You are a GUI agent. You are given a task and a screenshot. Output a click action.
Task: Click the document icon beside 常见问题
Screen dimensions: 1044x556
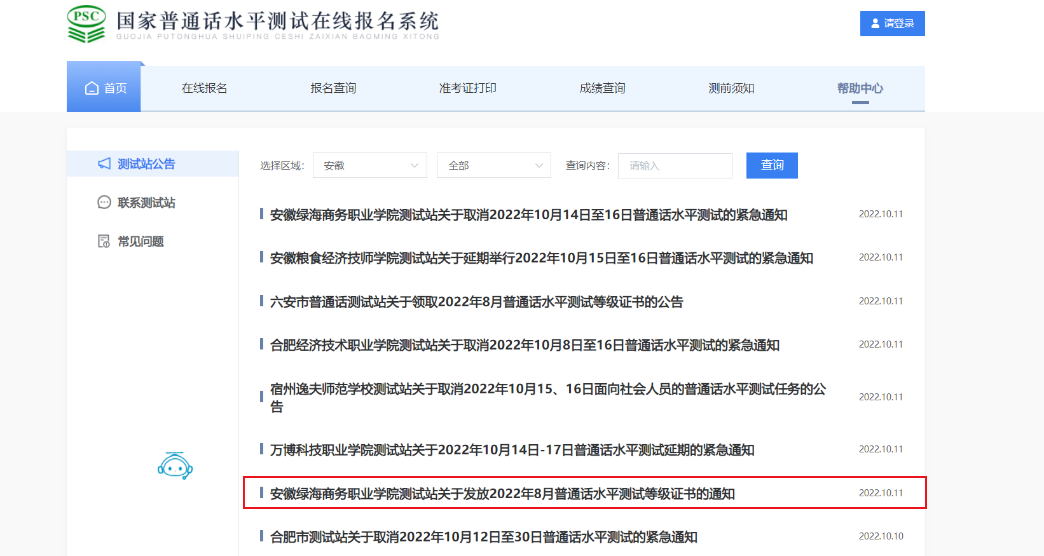104,241
